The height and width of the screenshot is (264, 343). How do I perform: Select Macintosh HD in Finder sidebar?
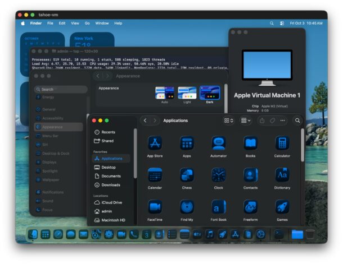coord(111,220)
